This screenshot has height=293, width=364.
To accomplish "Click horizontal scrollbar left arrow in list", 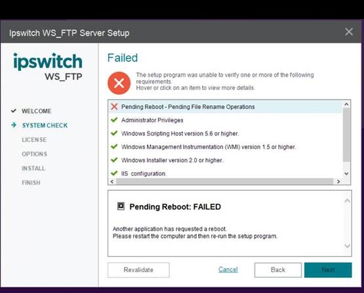I will point(112,181).
